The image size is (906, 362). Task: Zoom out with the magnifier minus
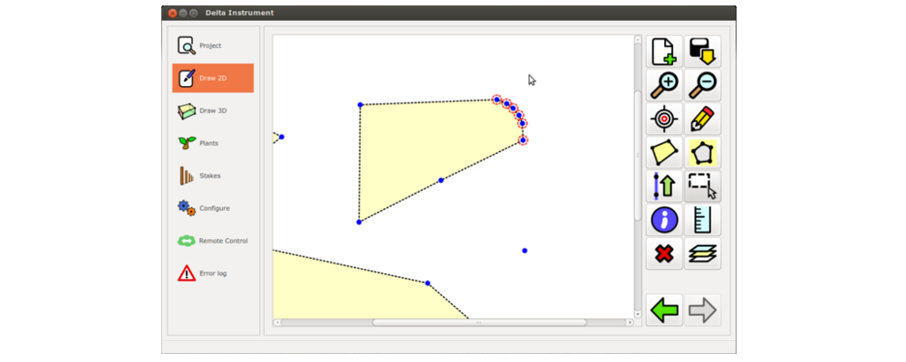coord(702,85)
